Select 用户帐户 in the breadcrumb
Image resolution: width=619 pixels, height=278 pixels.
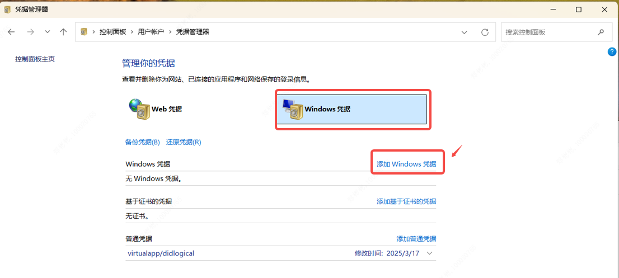click(151, 32)
